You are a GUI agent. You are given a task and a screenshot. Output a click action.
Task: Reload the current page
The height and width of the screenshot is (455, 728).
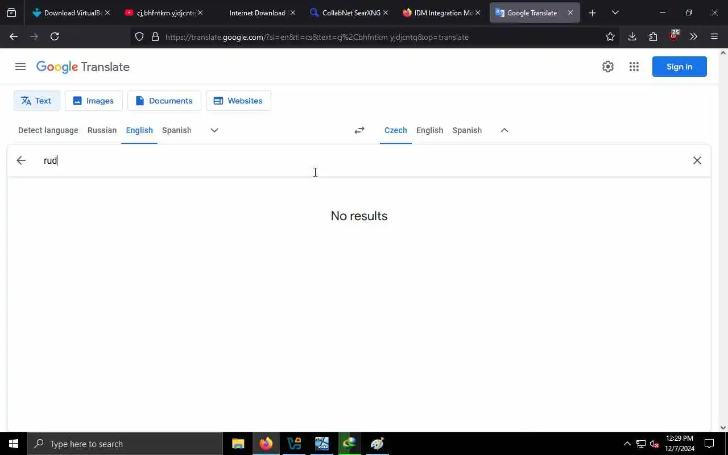[x=55, y=36]
